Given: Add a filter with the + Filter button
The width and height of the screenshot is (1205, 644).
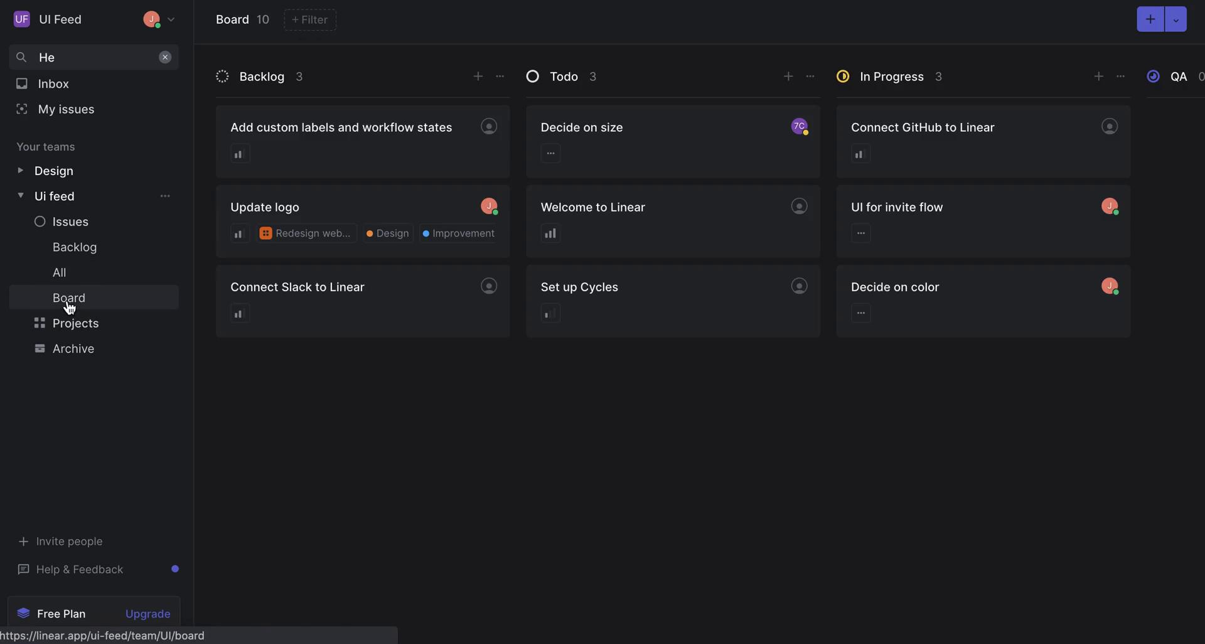Looking at the screenshot, I should 310,19.
